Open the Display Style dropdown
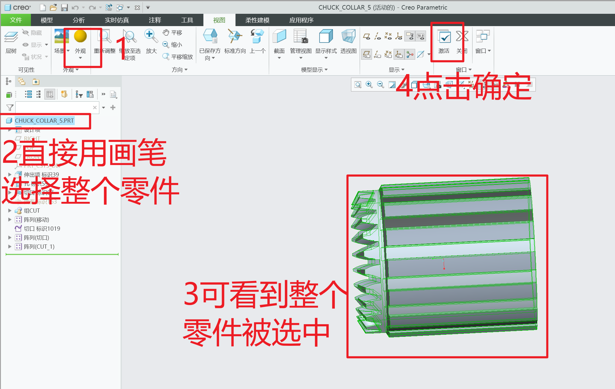The height and width of the screenshot is (389, 615). 326,58
